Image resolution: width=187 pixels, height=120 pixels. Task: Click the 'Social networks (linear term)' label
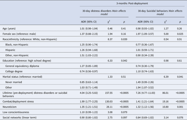(19, 118)
